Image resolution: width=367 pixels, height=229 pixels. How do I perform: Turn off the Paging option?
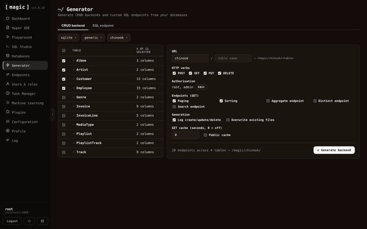click(x=174, y=101)
